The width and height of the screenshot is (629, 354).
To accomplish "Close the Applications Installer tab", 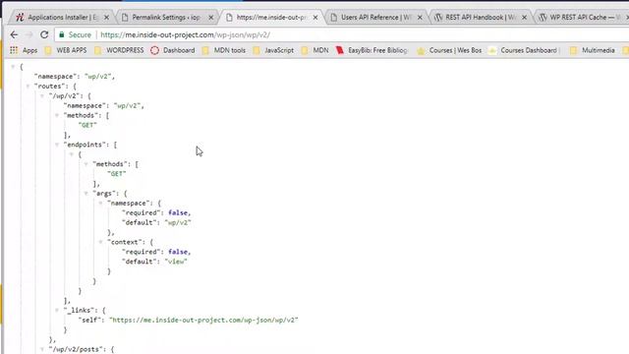I will pyautogui.click(x=106, y=18).
